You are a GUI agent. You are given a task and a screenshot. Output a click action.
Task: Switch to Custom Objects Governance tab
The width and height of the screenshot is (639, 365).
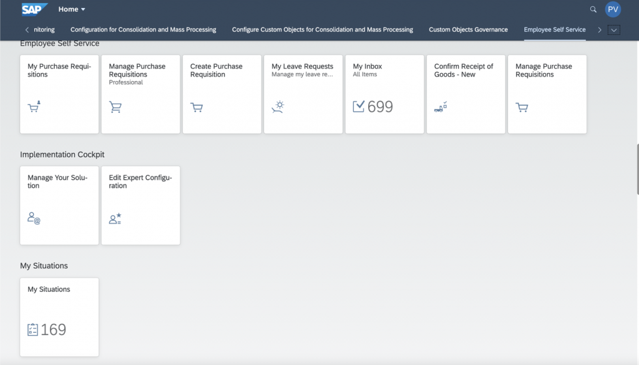(468, 30)
